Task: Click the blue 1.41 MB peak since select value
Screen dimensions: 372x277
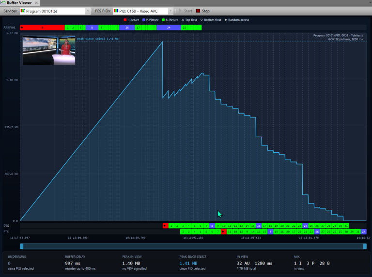Action: point(188,263)
